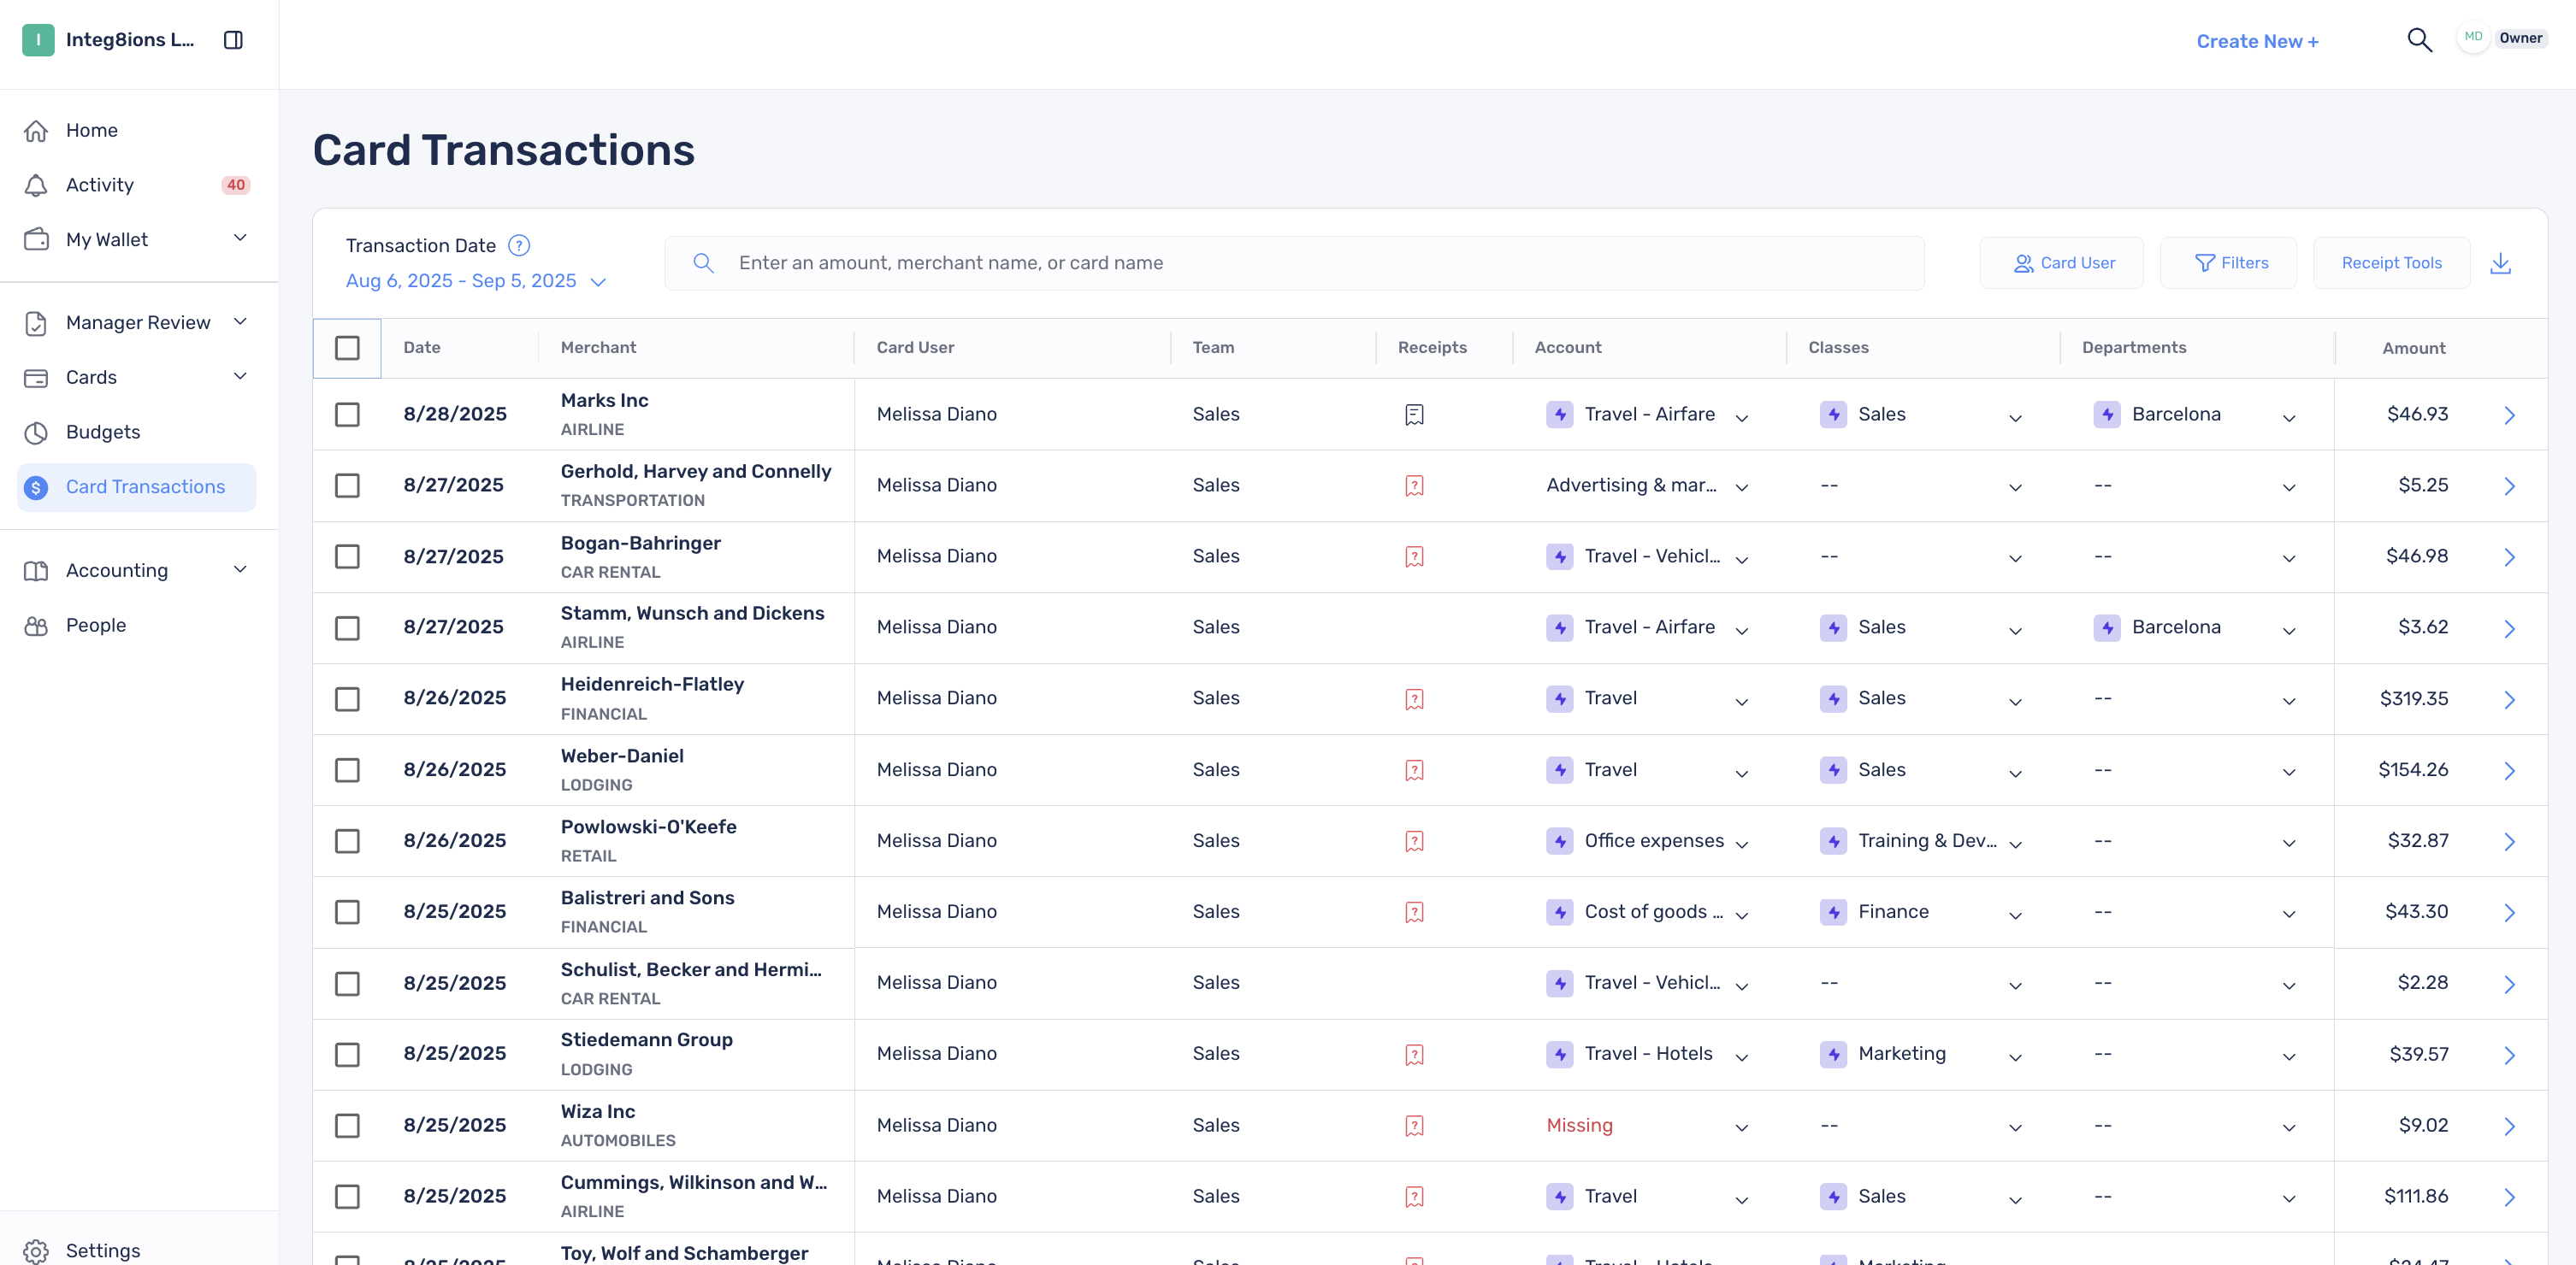Navigate to Budgets in the sidebar
The height and width of the screenshot is (1265, 2576).
(104, 432)
